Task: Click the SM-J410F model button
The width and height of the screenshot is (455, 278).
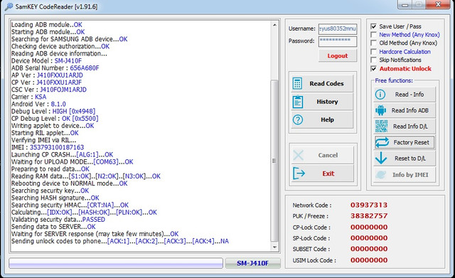Action: point(253,263)
